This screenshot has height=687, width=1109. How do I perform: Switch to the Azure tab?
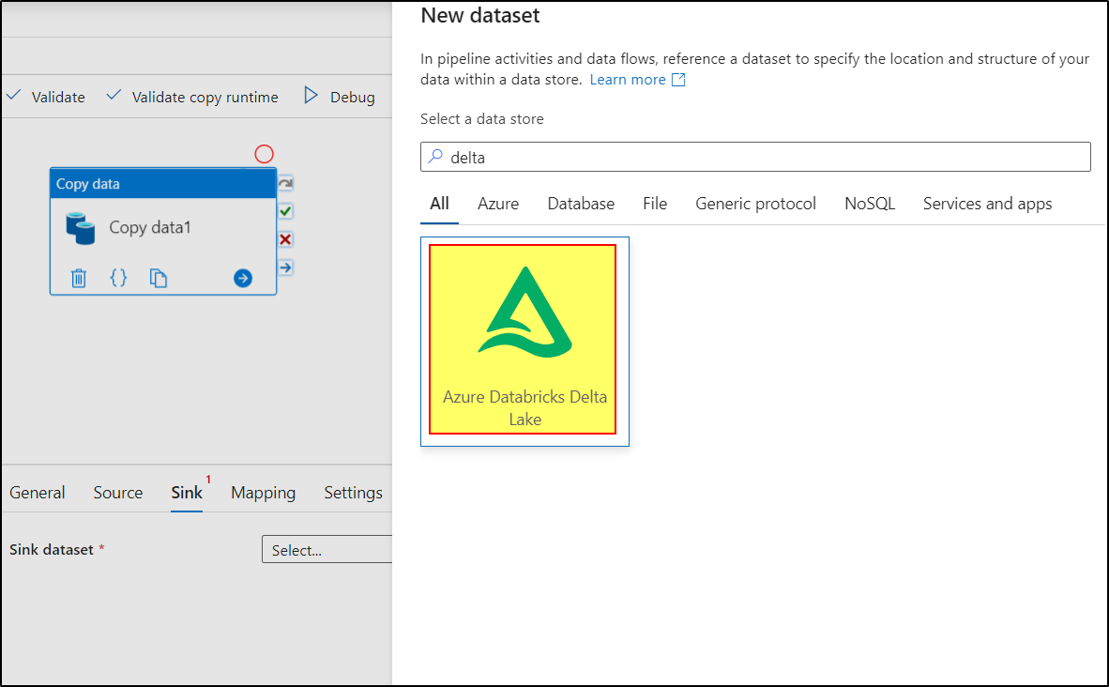[498, 204]
